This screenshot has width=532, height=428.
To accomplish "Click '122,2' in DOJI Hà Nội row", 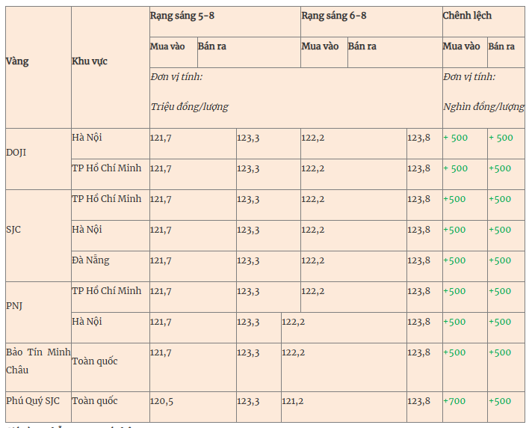I will [x=313, y=138].
